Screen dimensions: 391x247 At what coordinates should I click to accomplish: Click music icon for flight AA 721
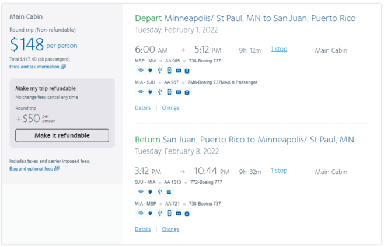tap(187, 214)
